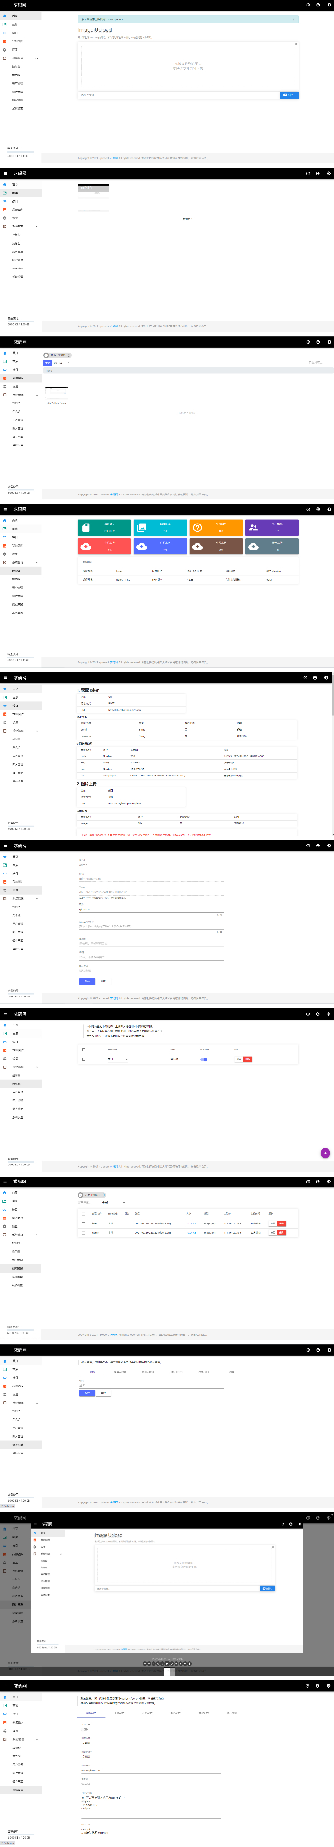Open dropdown under the switch above admin table
The height and width of the screenshot is (1847, 334).
tap(113, 1203)
